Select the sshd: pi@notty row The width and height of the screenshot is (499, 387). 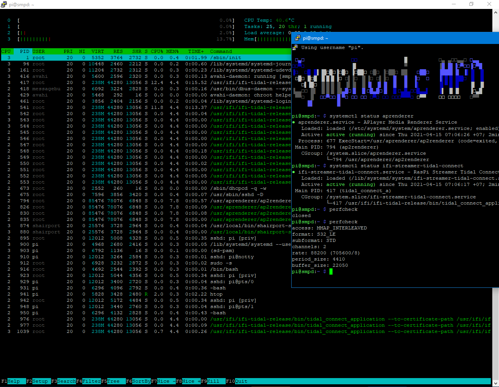tap(146, 257)
